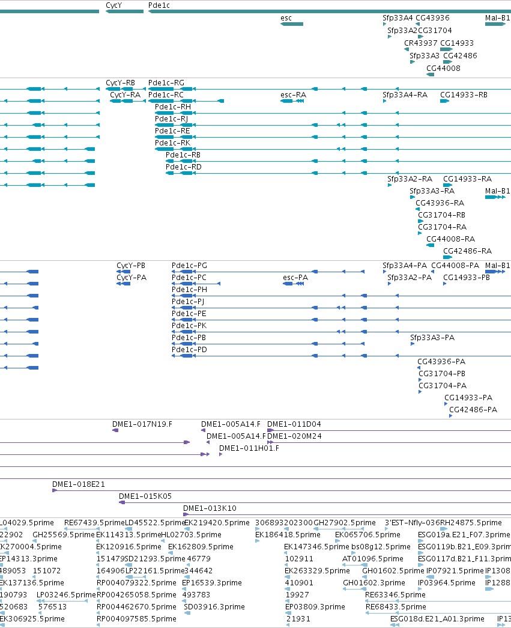The height and width of the screenshot is (628, 511).
Task: Select the Pde1c-PD protein label
Action: [x=189, y=349]
